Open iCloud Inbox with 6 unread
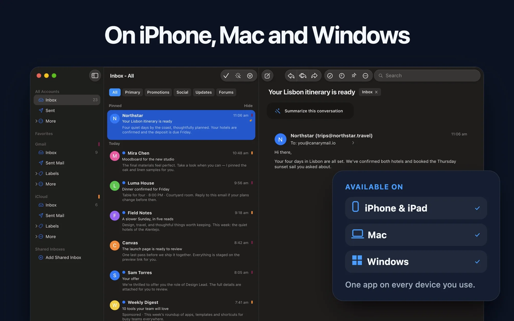 67,205
